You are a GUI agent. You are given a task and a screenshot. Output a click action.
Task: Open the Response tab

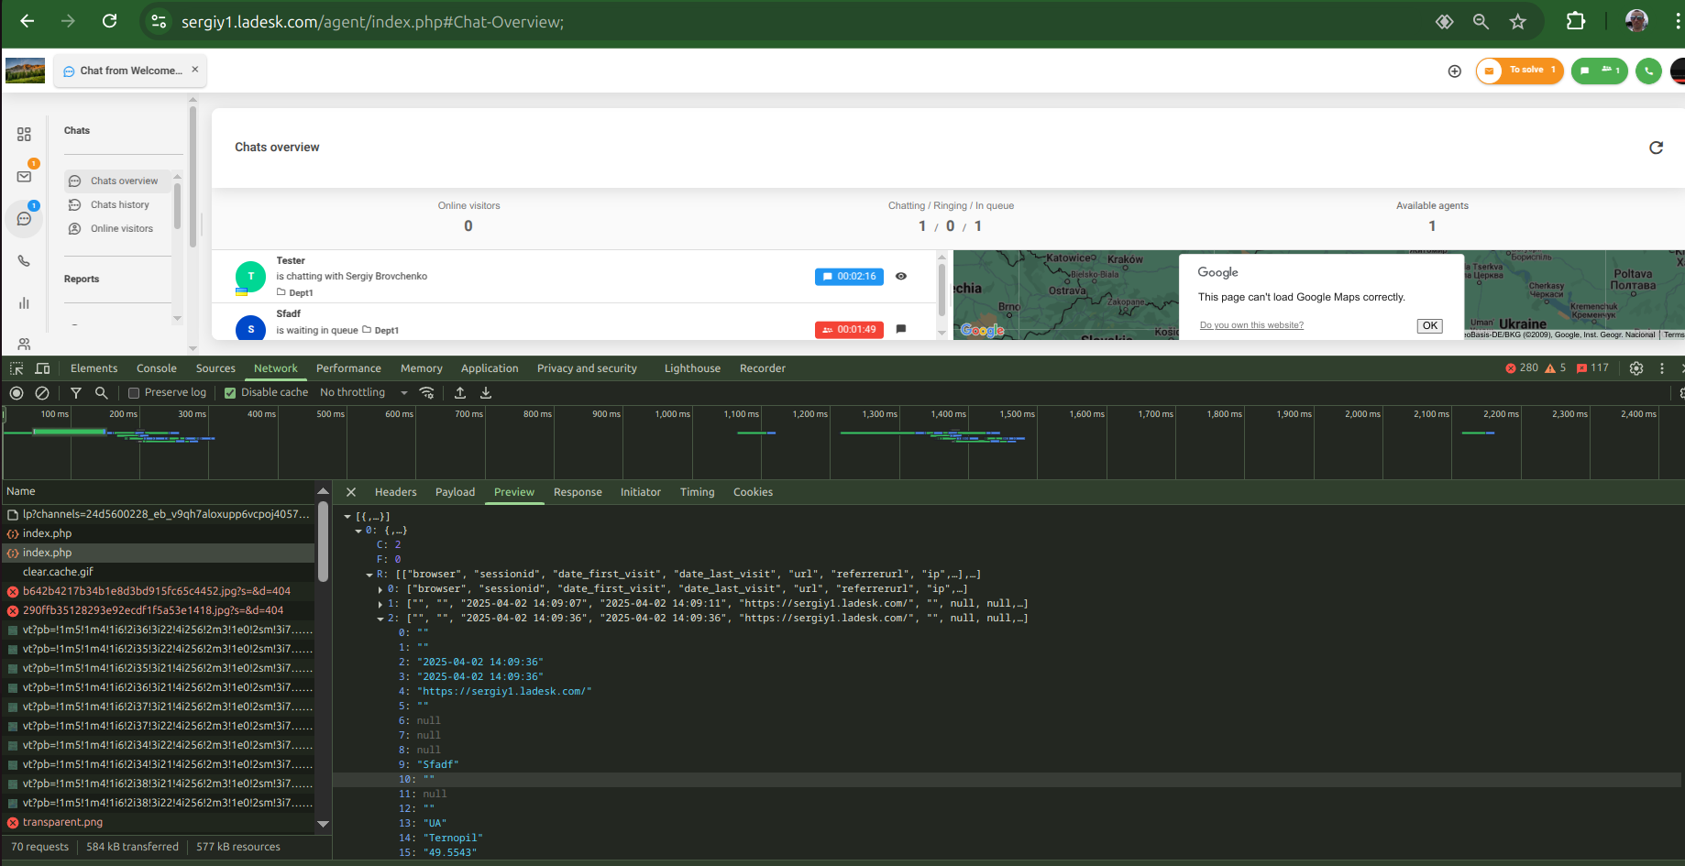tap(578, 492)
